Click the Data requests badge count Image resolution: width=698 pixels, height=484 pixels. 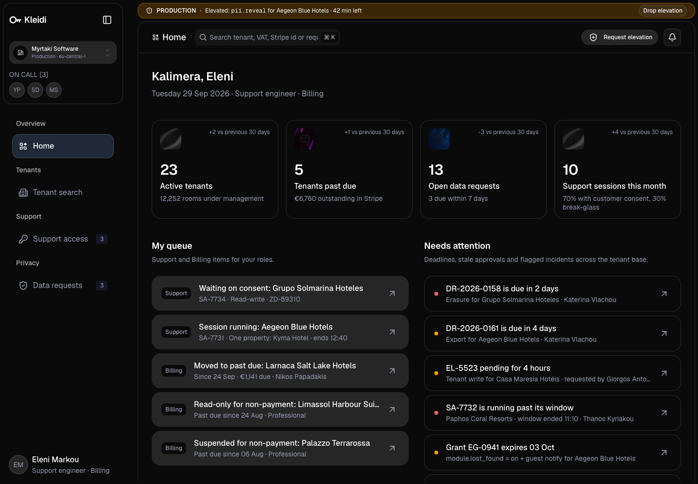point(102,286)
